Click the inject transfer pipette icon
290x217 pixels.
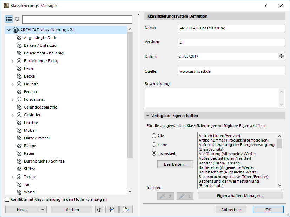click(185, 196)
